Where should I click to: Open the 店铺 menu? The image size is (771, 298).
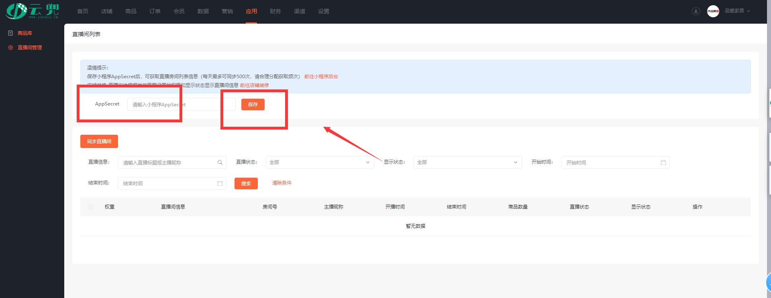[x=107, y=11]
